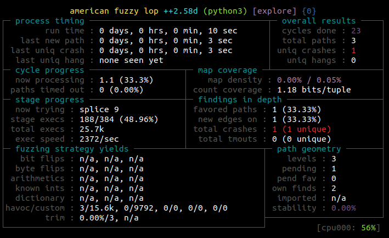
Task: Select the version text '++2.58d'
Action: pyautogui.click(x=181, y=11)
